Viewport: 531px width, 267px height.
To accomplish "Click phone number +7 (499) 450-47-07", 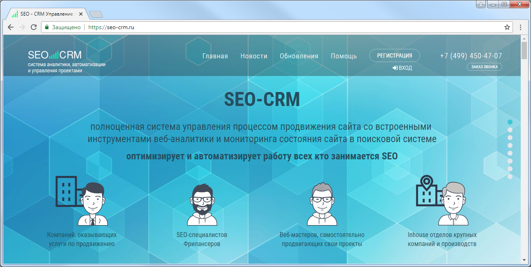I will coord(471,56).
